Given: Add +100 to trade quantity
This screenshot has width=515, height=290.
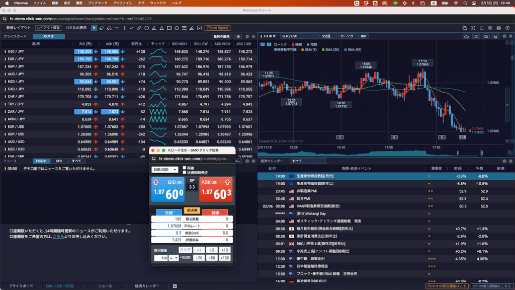Looking at the screenshot, I should 225,258.
